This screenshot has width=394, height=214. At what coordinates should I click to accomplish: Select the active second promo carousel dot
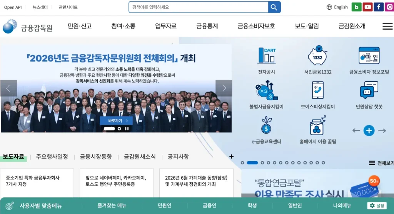pos(252,163)
